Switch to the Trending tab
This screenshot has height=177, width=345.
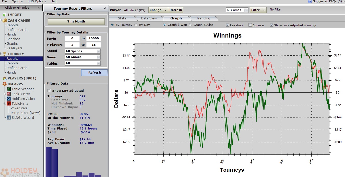tap(203, 18)
